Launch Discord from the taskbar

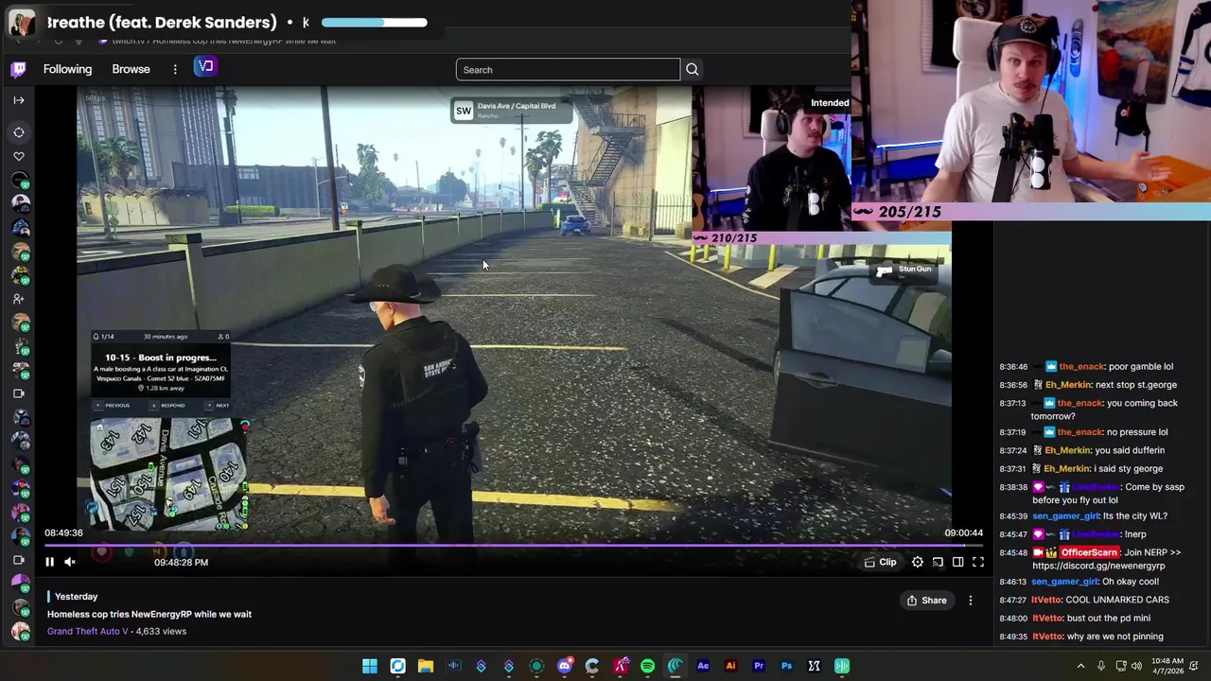pos(565,666)
